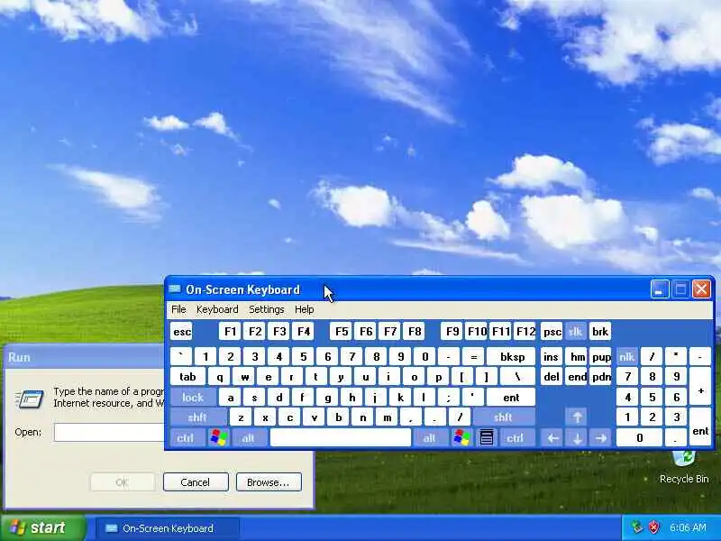Click the On-Screen Keyboard title bar icon
The image size is (721, 541).
pyautogui.click(x=175, y=289)
